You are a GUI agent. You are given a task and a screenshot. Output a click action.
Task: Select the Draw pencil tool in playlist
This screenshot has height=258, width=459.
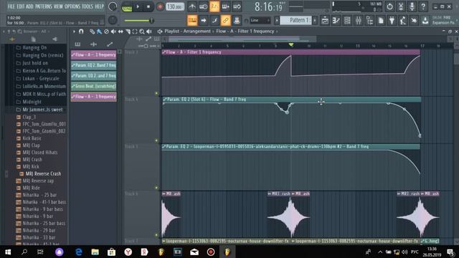pos(92,32)
